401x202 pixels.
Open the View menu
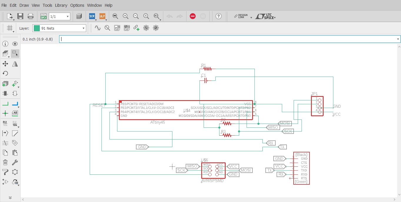(36, 5)
